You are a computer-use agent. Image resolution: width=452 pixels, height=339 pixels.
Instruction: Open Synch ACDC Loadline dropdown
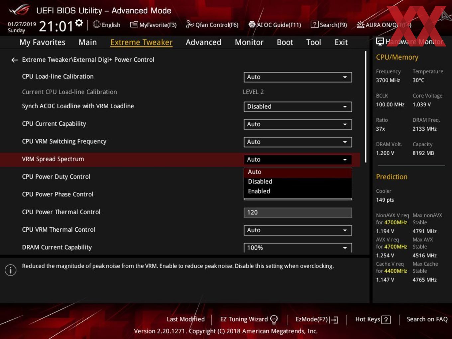298,107
